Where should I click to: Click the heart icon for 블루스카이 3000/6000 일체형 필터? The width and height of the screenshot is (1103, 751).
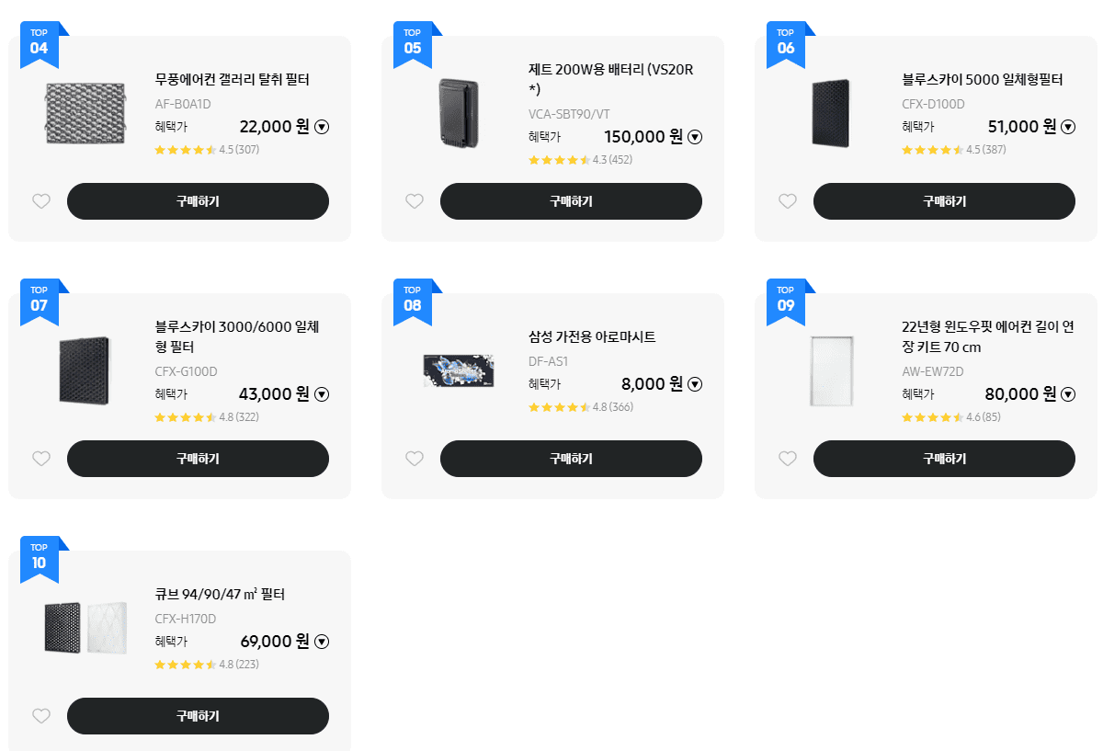40,458
